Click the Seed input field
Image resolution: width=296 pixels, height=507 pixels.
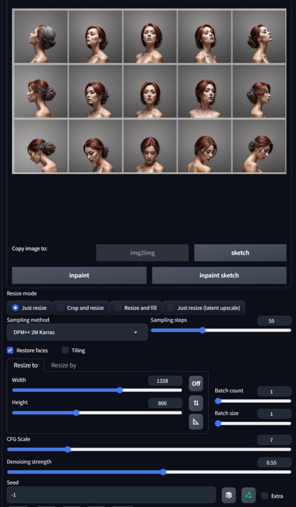[x=111, y=495]
